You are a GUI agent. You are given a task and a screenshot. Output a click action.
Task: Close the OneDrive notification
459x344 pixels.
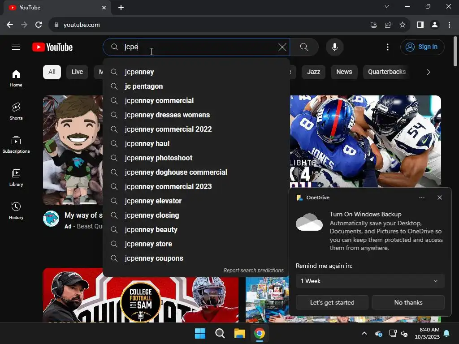click(439, 198)
